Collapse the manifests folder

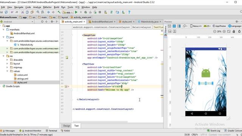pos(3,29)
